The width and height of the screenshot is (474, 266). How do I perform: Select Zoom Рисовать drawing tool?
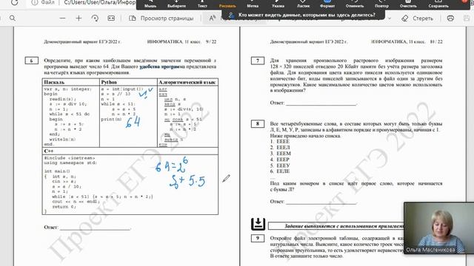(227, 4)
